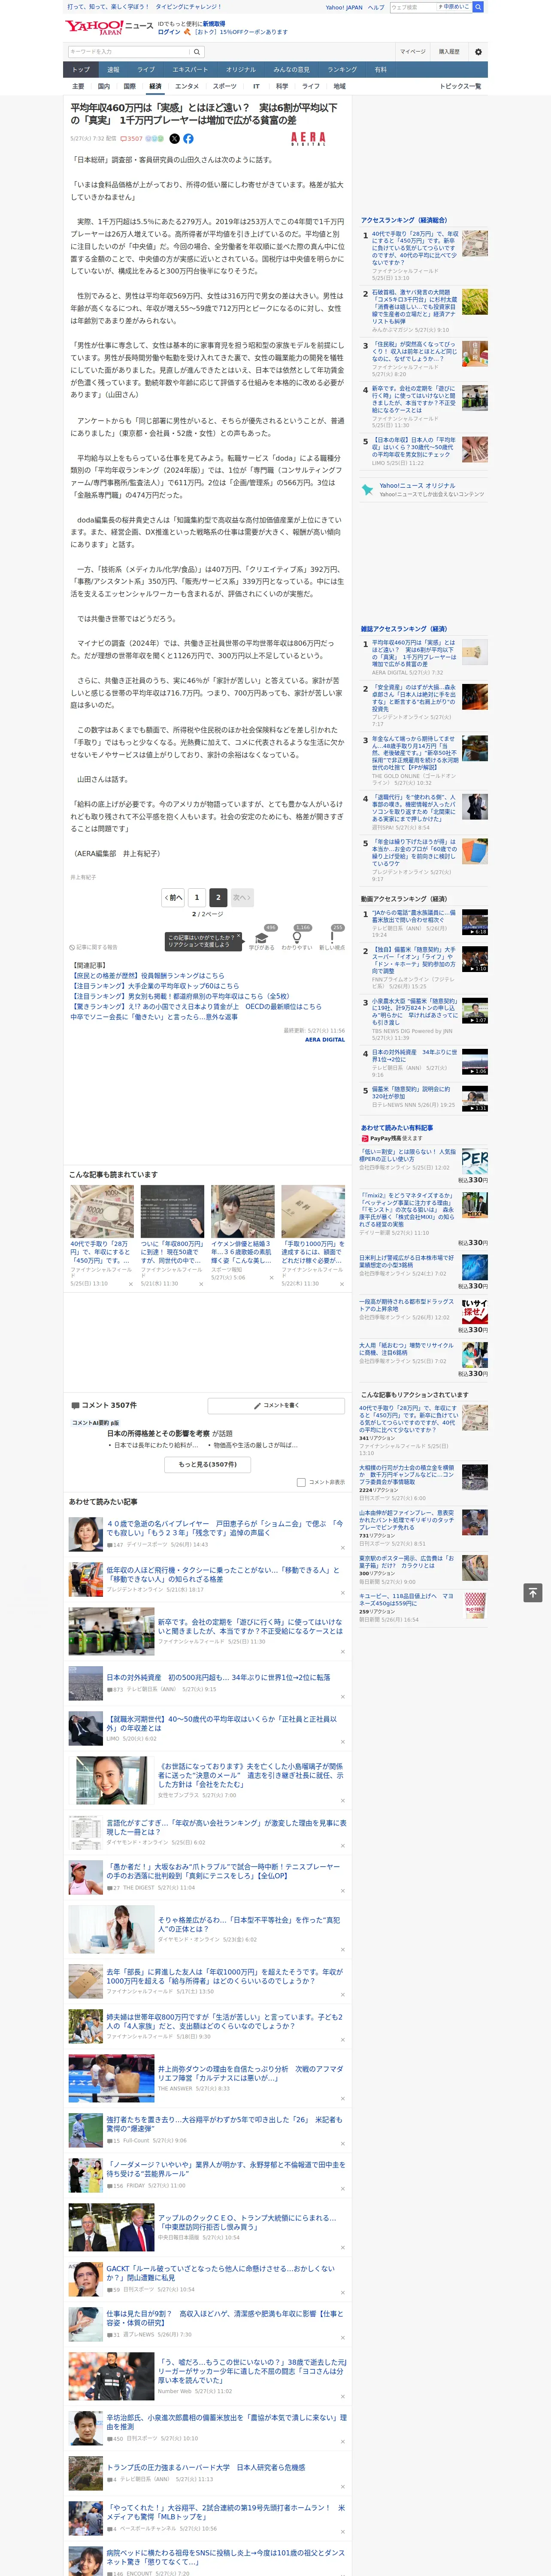Open GACKT「ルール破っていざとなったら article

[x=220, y=2273]
